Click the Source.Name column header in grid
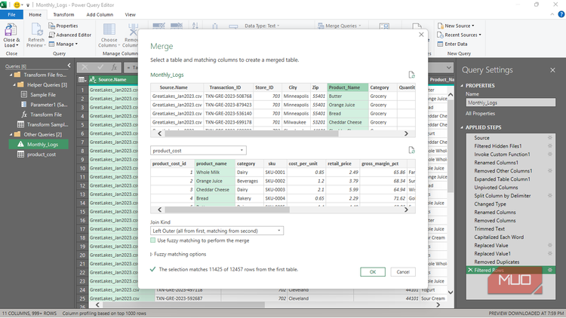This screenshot has height=318, width=566. (112, 80)
